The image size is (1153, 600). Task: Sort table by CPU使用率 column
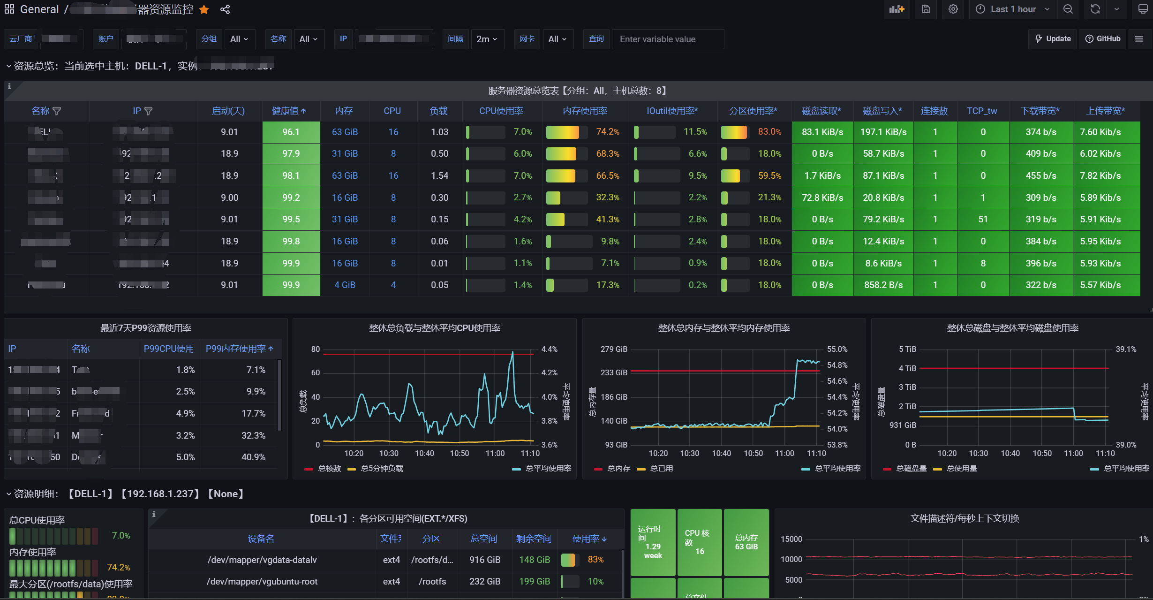tap(501, 111)
